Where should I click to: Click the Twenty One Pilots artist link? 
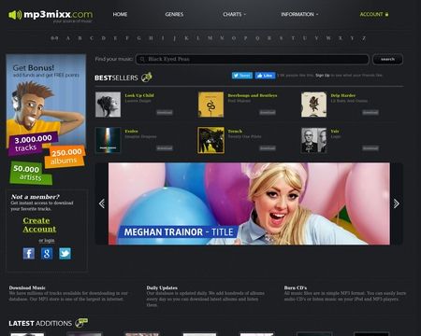click(244, 136)
